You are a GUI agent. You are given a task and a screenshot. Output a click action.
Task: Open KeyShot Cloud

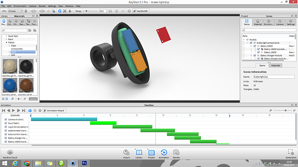pos(10,154)
